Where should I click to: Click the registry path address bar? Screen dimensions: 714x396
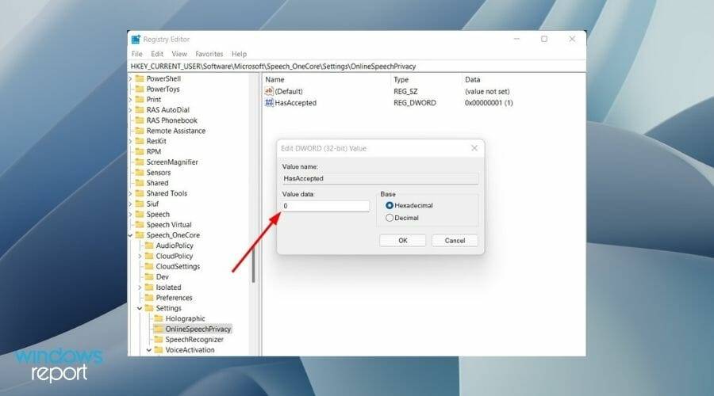pyautogui.click(x=356, y=67)
